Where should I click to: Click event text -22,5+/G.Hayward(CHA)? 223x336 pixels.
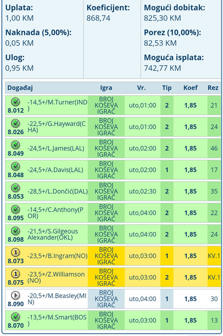[57, 127]
